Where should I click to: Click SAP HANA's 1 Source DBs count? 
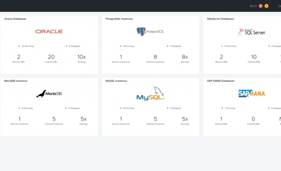[221, 121]
